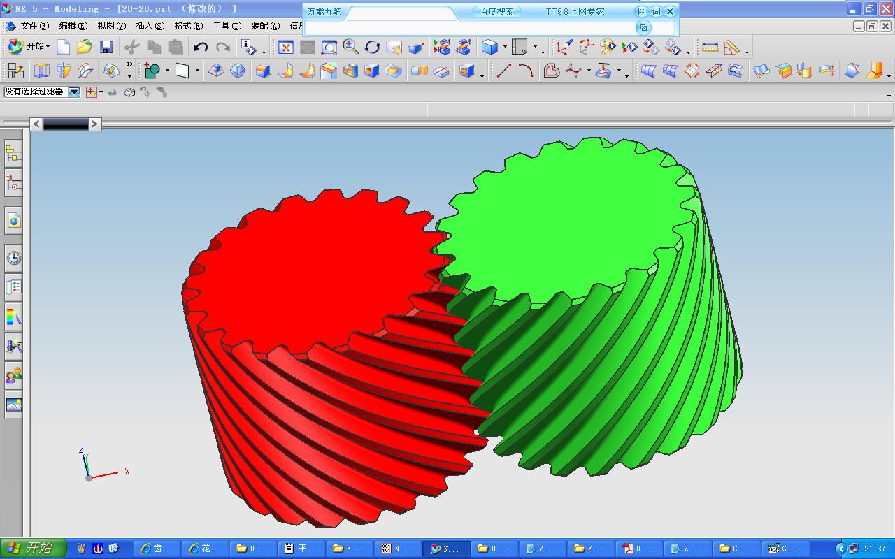This screenshot has width=895, height=559.
Task: Click the Arc curve tool icon
Action: (x=526, y=71)
